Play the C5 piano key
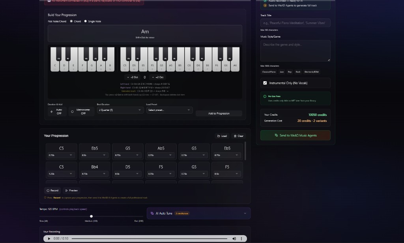The image size is (404, 243). (x=125, y=66)
